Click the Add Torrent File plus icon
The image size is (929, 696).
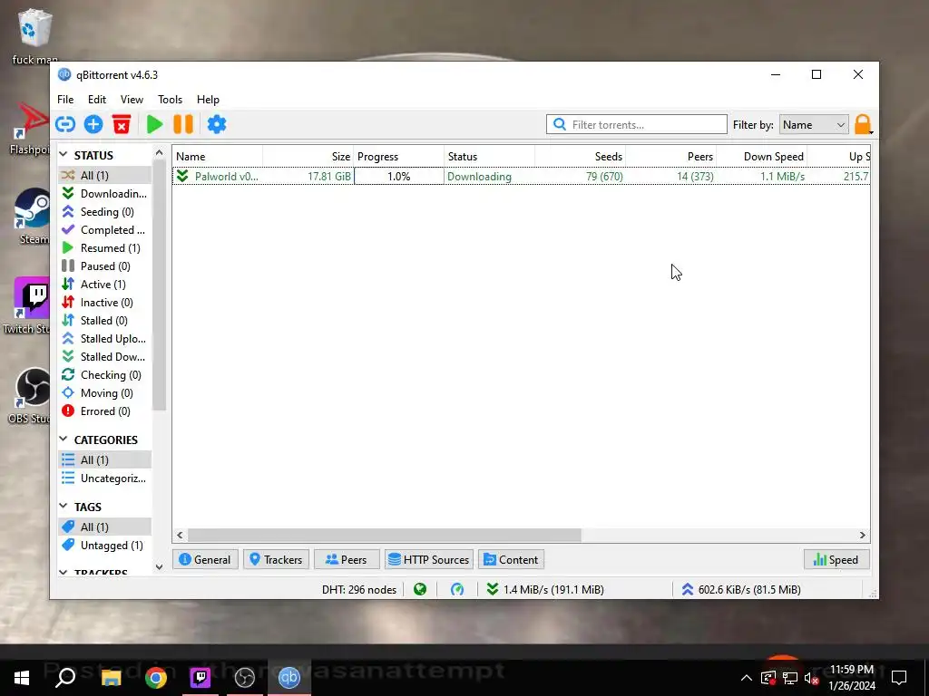(93, 124)
